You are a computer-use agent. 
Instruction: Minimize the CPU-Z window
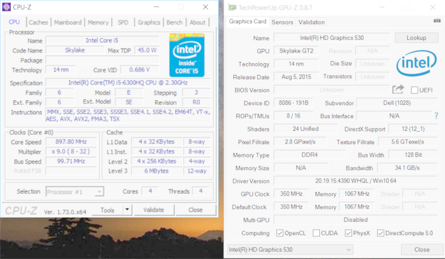pos(156,7)
